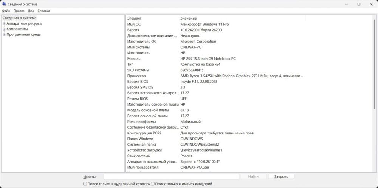This screenshot has height=188, width=378.
Task: Enable Поиск только в именах категорий checkbox
Action: [153, 184]
